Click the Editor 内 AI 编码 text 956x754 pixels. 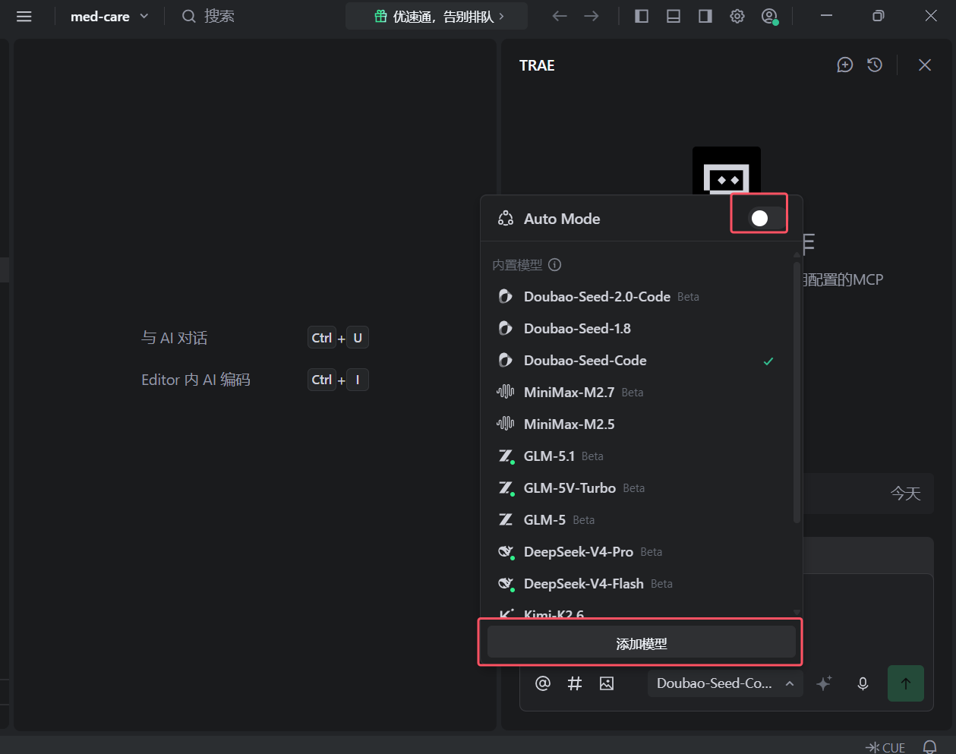click(x=196, y=380)
